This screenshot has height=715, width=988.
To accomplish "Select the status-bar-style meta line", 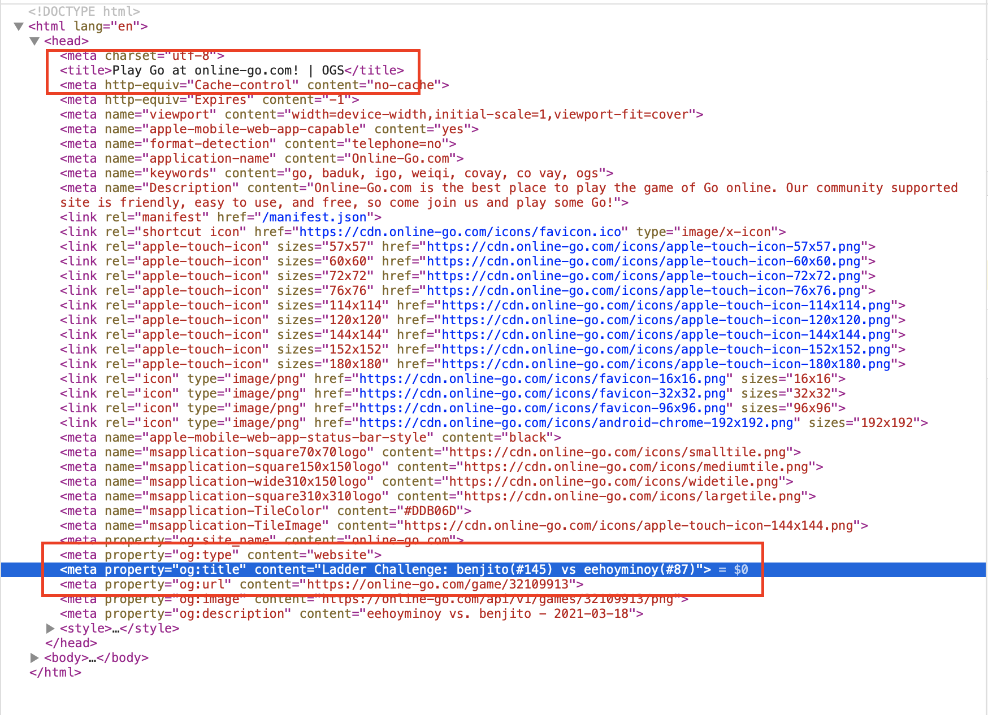I will pos(311,438).
